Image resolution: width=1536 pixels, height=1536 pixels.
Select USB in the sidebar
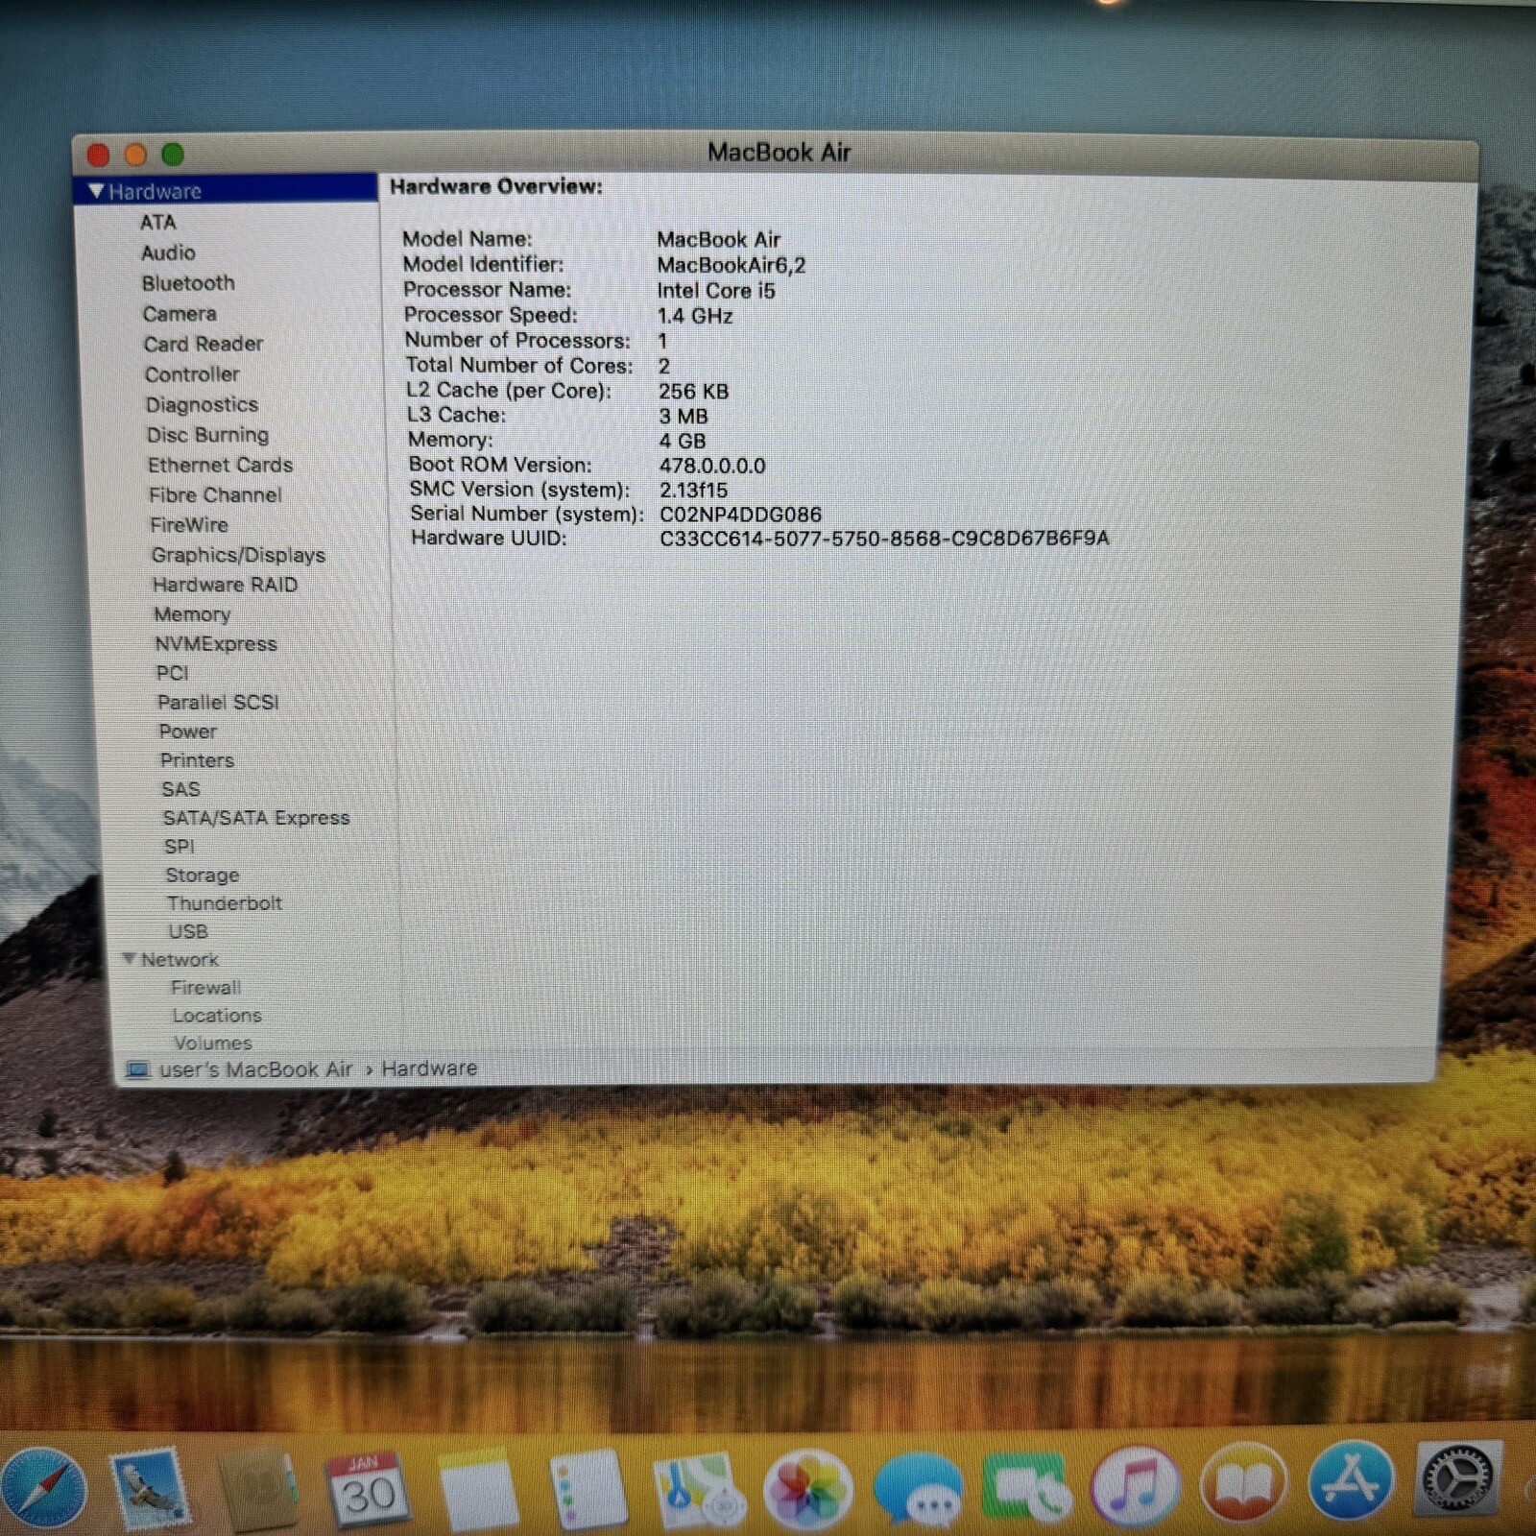tap(188, 931)
